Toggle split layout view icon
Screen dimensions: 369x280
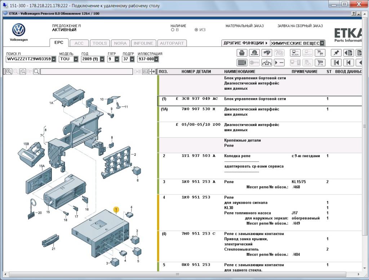click(x=145, y=71)
